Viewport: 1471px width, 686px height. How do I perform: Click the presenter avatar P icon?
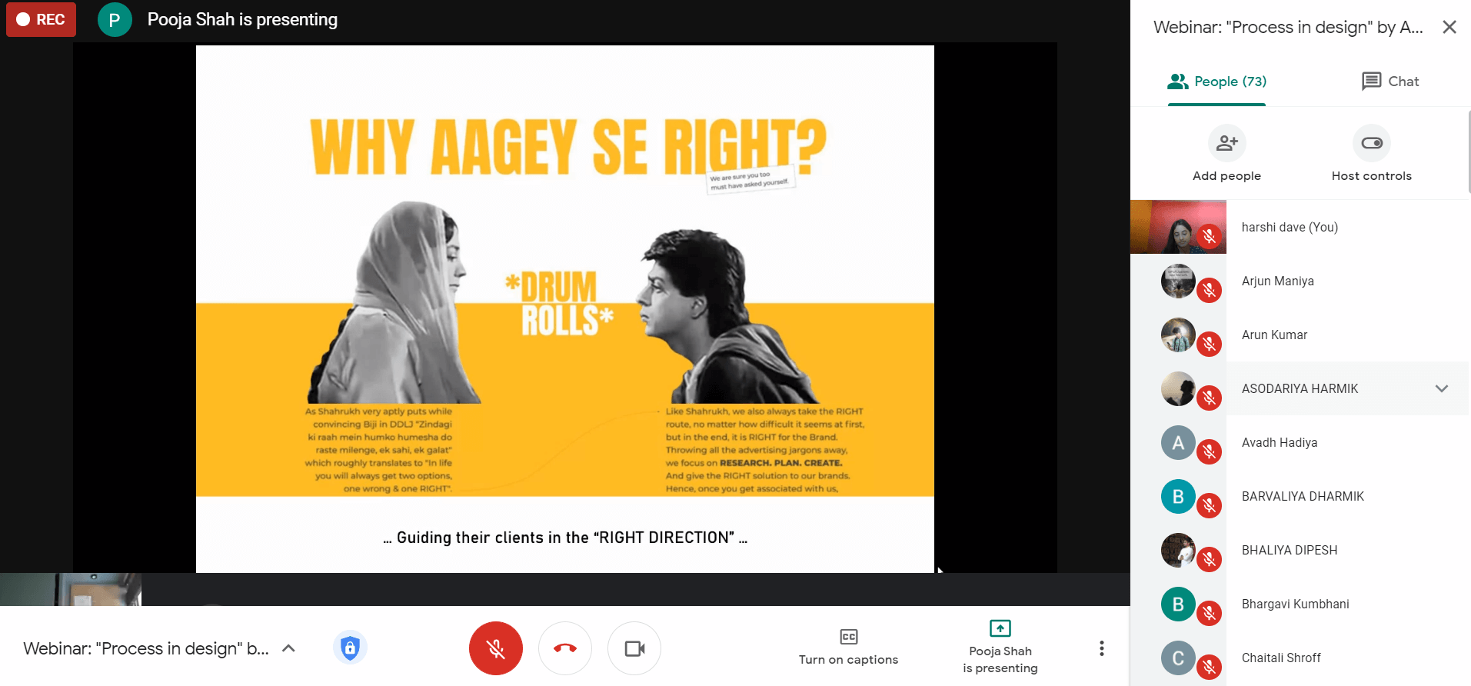tap(115, 20)
